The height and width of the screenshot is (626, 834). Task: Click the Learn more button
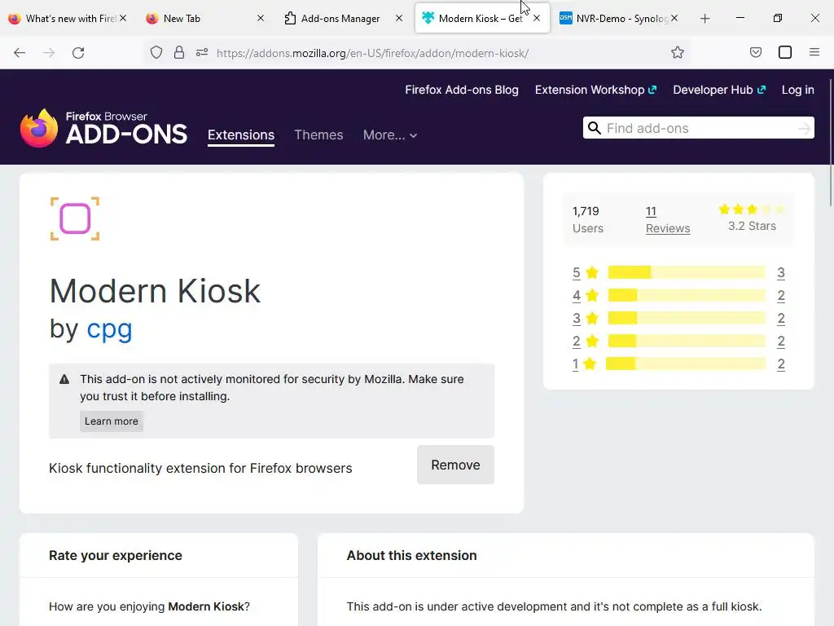click(111, 421)
